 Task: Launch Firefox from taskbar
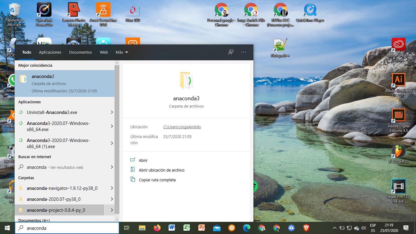point(157,228)
